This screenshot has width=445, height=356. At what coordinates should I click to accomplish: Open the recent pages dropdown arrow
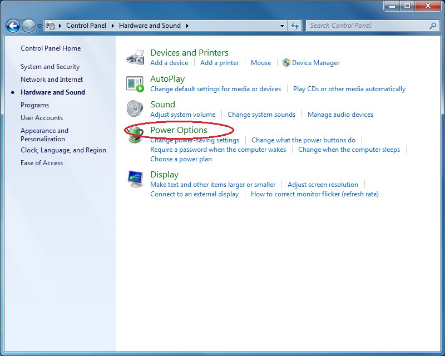pos(39,26)
